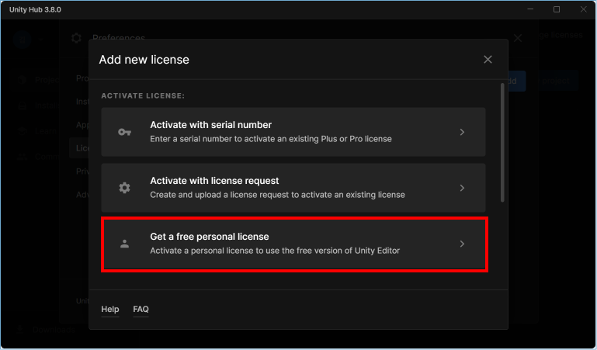Close the Preferences window behind the dialog
The width and height of the screenshot is (597, 350).
[518, 38]
